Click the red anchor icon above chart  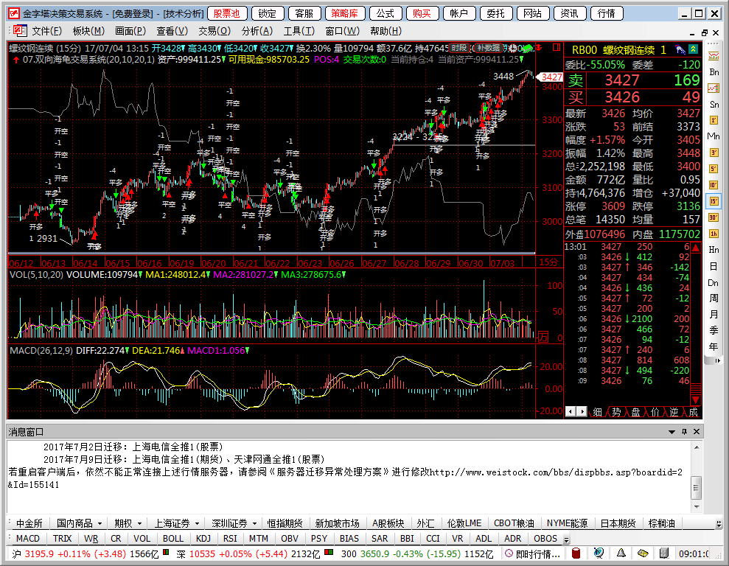[540, 47]
